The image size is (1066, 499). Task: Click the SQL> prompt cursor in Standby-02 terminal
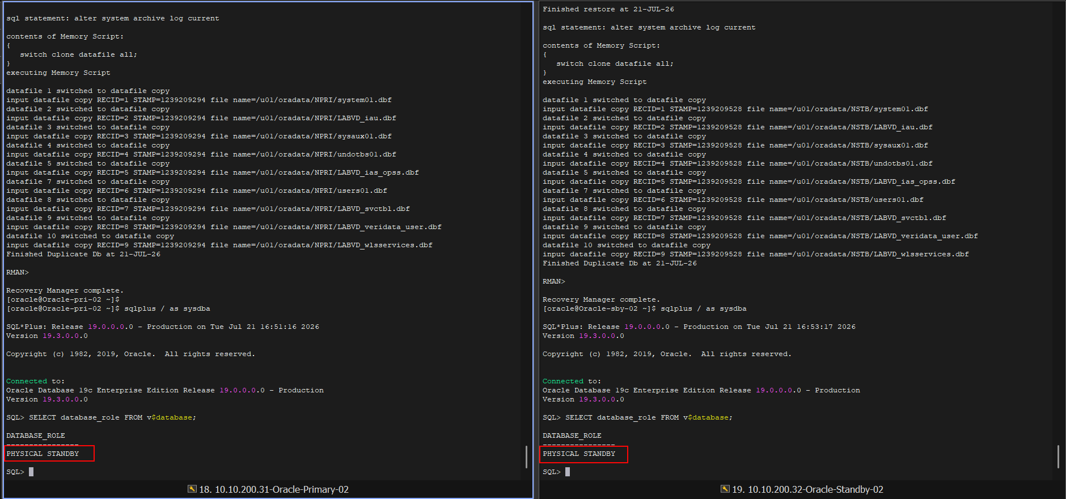click(x=568, y=472)
